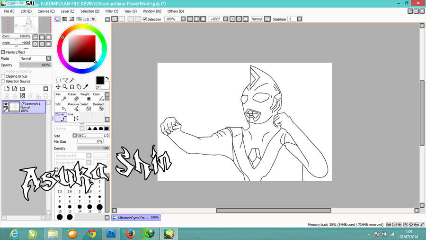This screenshot has width=426, height=240.
Task: Open the Stabilizer value dropdown
Action: coord(300,19)
